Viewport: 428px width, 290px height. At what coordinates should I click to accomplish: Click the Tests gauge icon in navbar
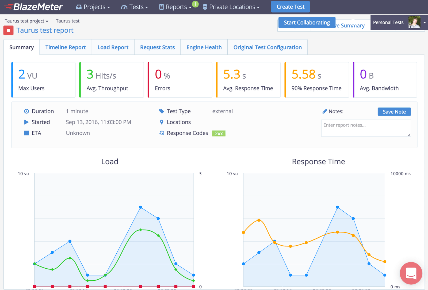(x=124, y=7)
